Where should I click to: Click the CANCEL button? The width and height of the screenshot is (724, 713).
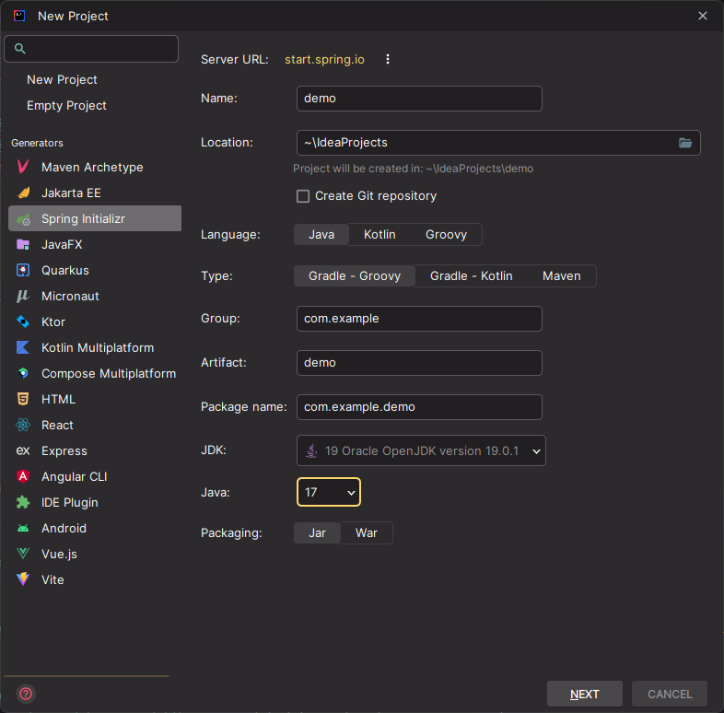coord(670,694)
